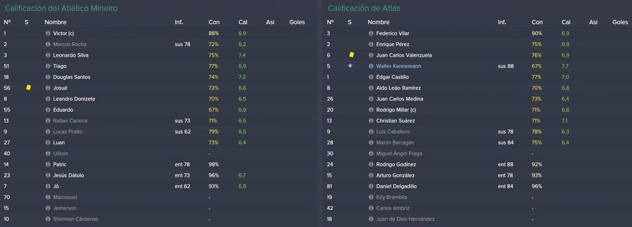Click Goles column header in Atlas table

pos(620,23)
